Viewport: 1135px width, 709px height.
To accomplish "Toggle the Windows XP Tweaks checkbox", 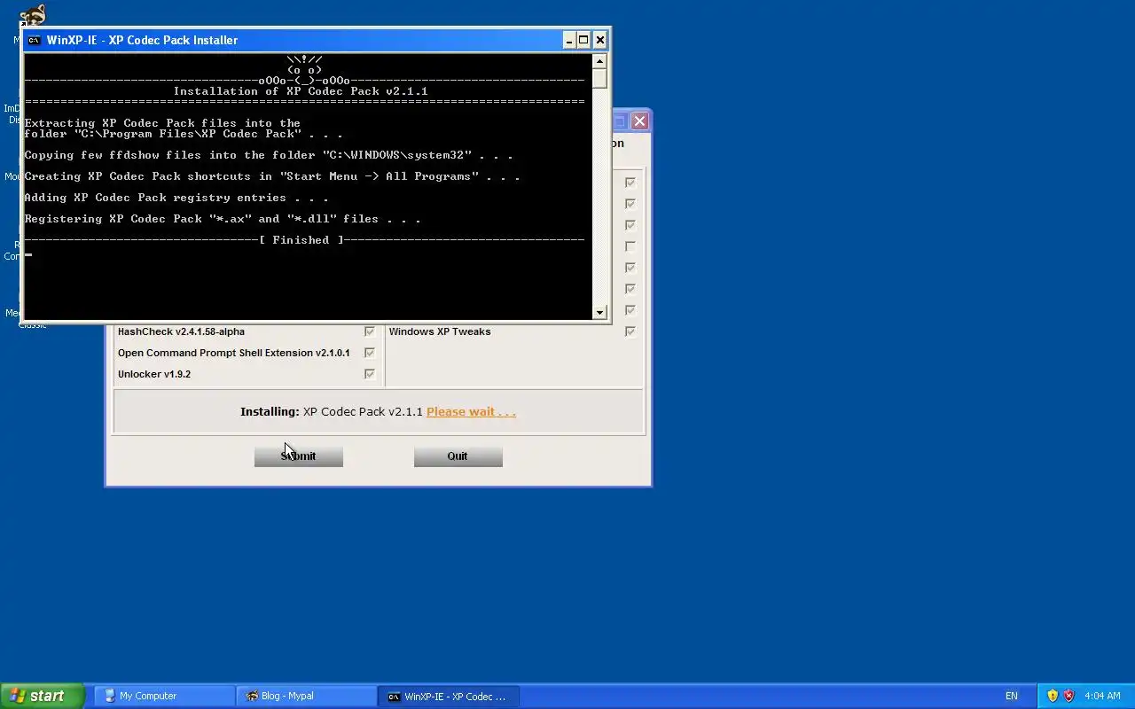I will coord(630,331).
